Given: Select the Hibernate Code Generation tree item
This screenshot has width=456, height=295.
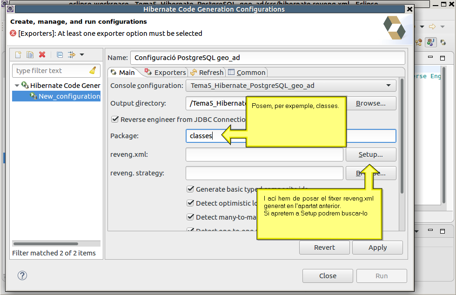Looking at the screenshot, I should click(x=61, y=86).
